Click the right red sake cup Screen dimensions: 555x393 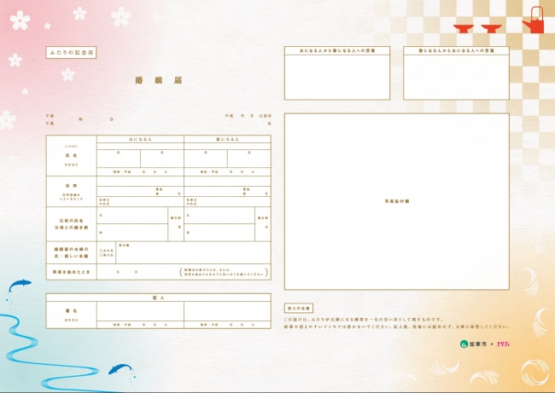(491, 26)
